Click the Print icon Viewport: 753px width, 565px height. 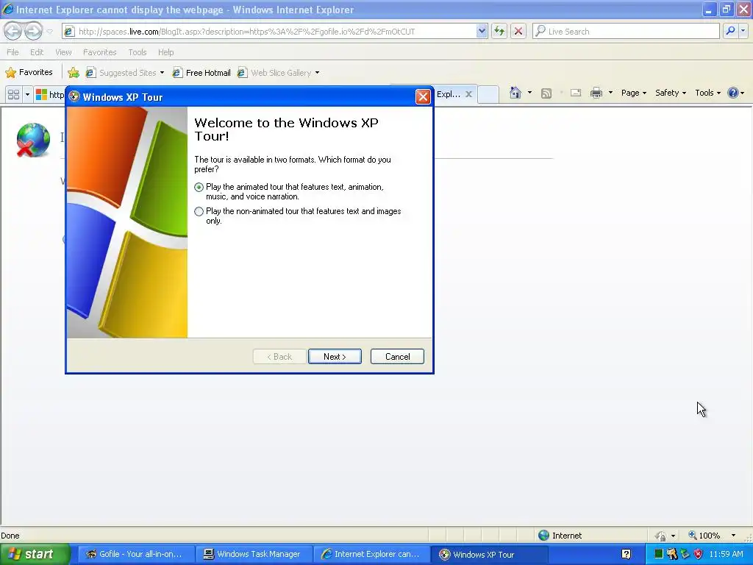[596, 93]
